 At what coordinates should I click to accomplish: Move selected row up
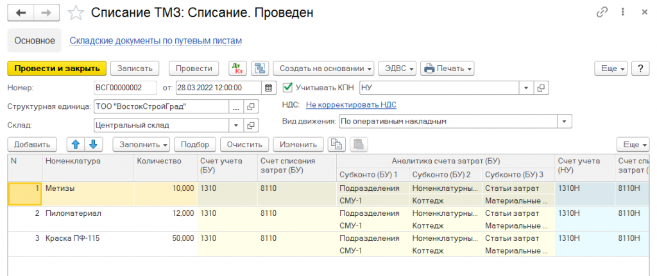pos(75,145)
